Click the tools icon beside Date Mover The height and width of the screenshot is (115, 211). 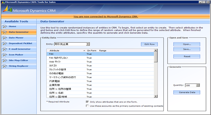coord(5,38)
